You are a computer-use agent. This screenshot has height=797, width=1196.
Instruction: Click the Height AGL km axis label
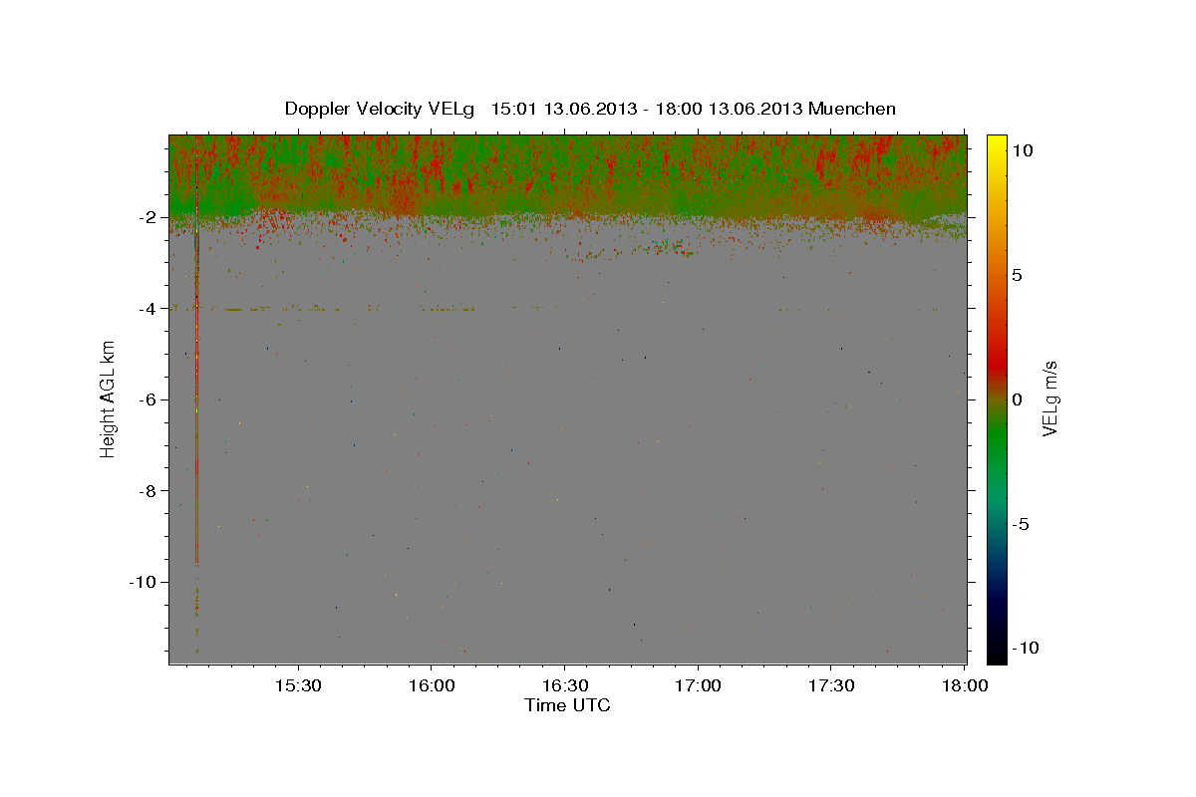108,398
